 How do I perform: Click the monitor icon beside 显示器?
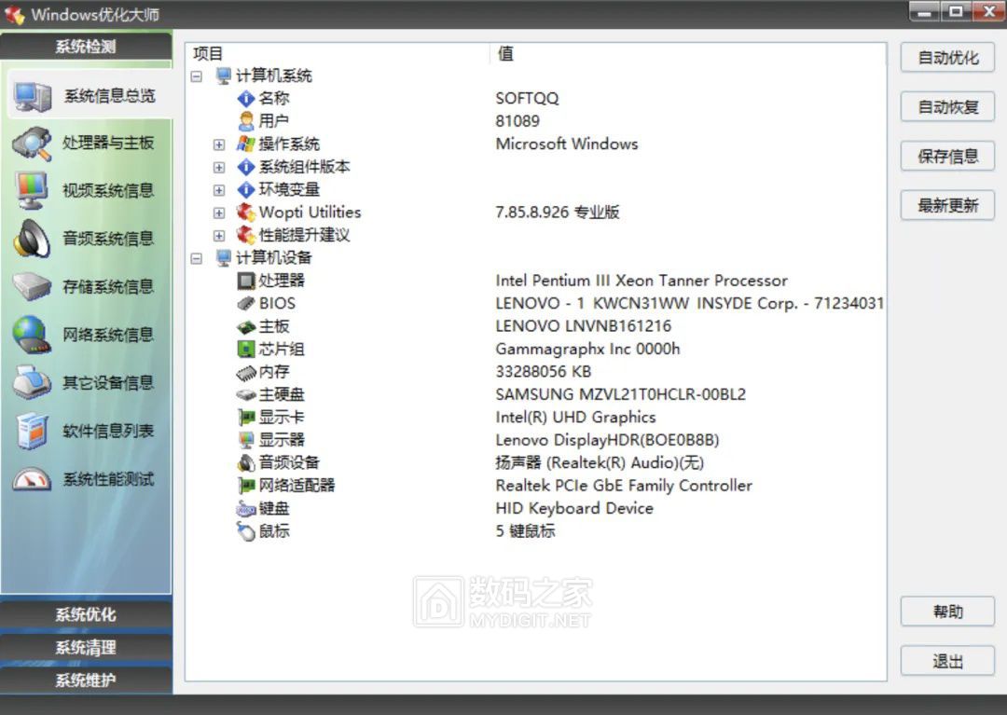coord(246,440)
